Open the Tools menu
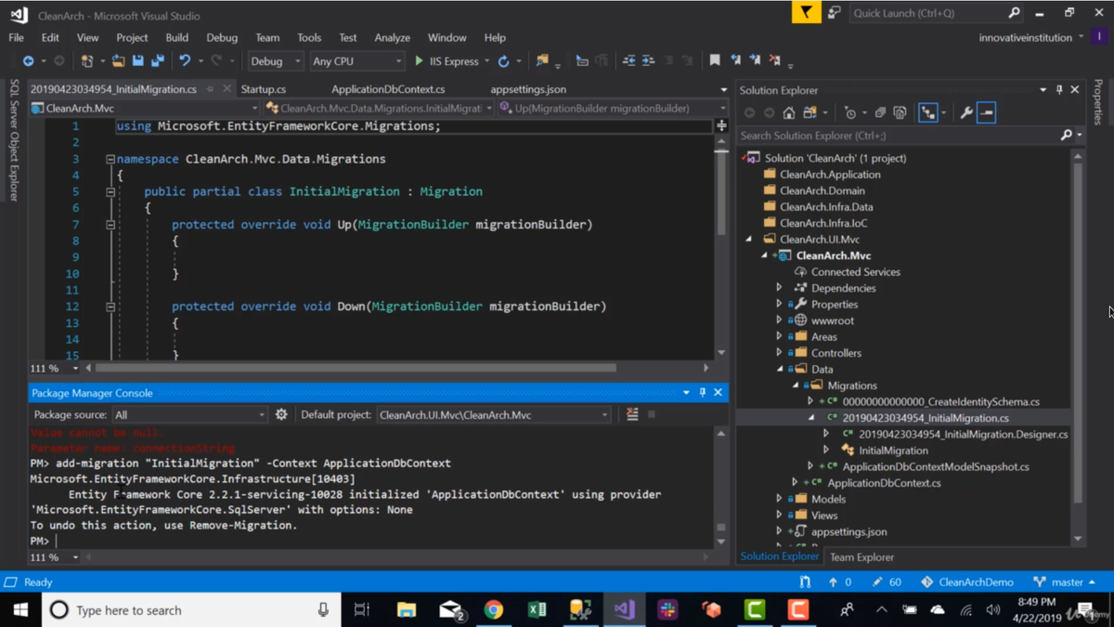The image size is (1114, 627). pos(309,37)
